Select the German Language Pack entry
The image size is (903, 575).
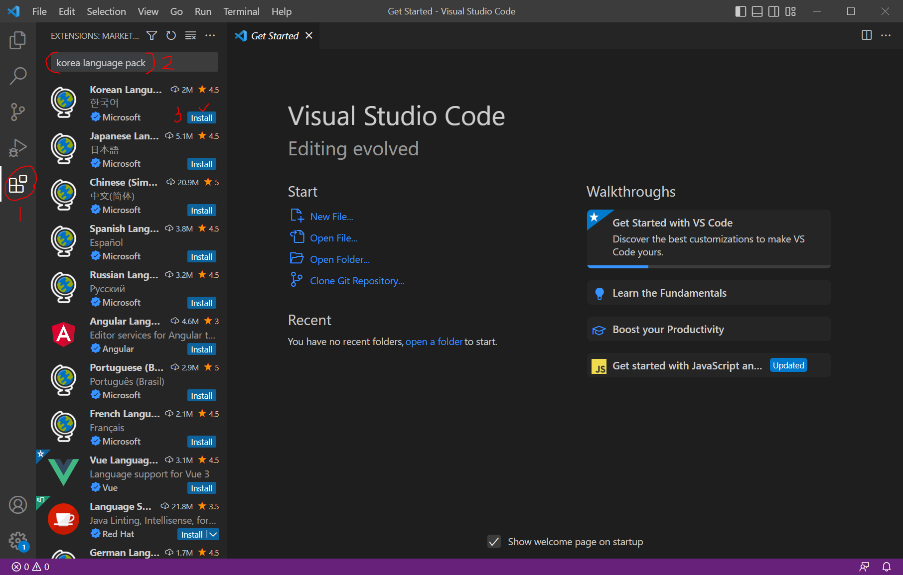(x=132, y=553)
